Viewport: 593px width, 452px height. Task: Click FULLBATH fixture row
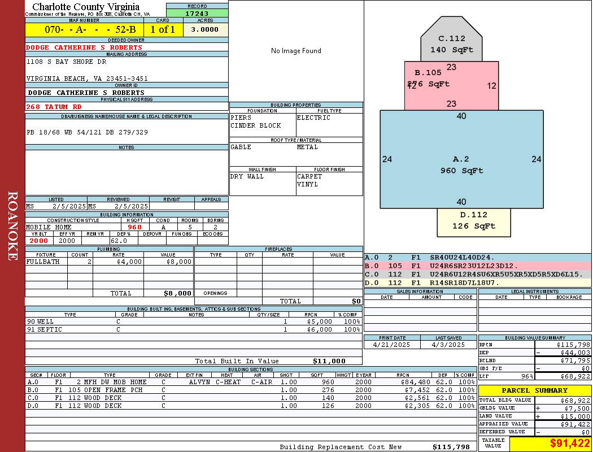tap(110, 262)
